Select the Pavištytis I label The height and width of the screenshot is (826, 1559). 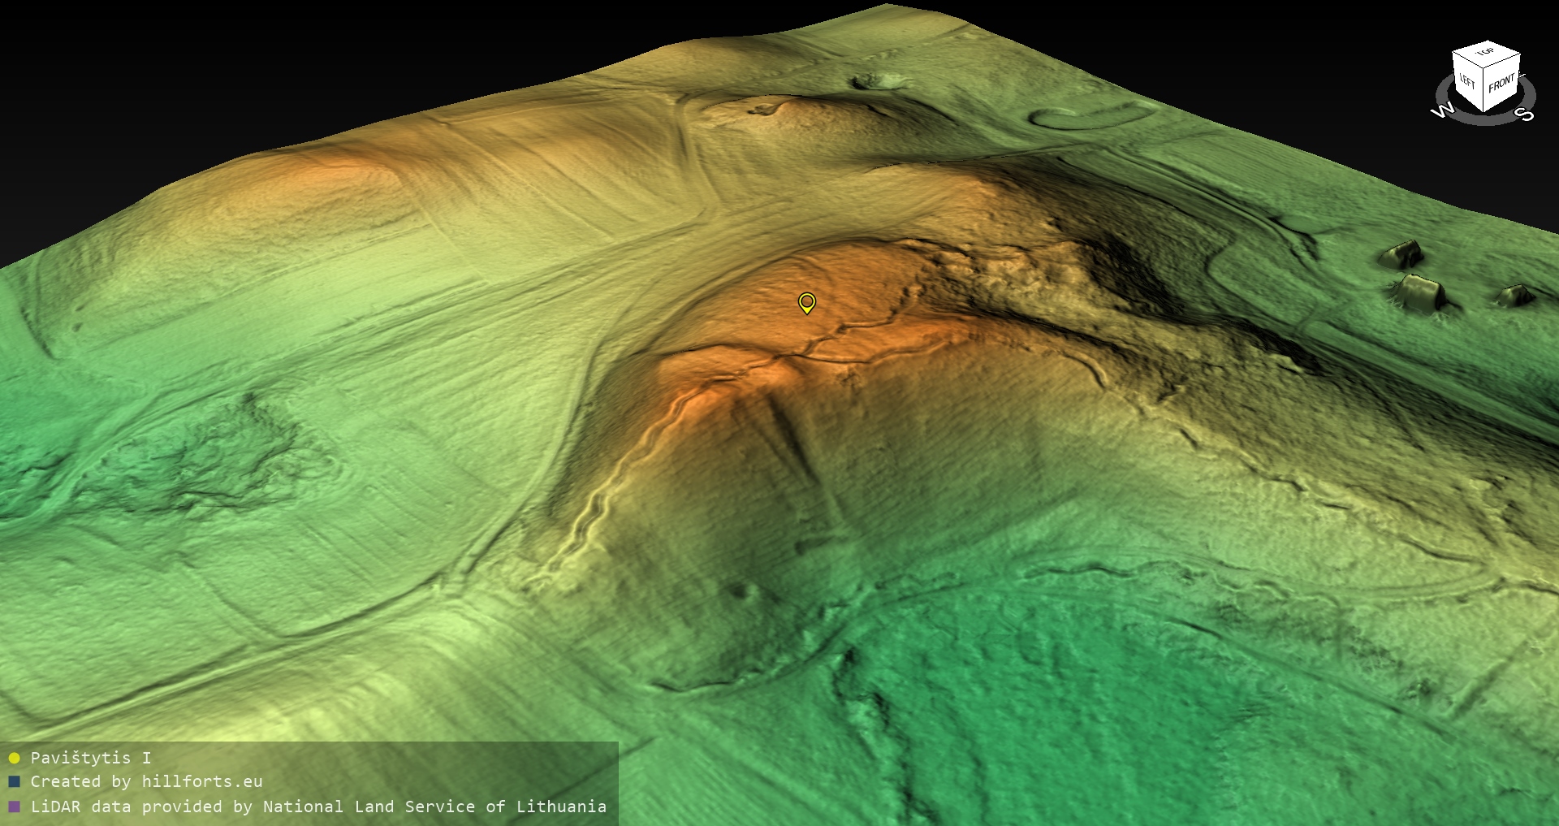(90, 759)
